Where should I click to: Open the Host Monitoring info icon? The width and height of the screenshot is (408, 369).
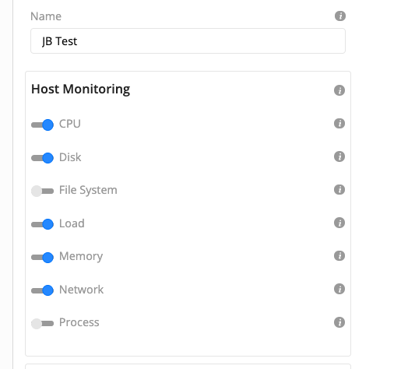click(x=339, y=90)
